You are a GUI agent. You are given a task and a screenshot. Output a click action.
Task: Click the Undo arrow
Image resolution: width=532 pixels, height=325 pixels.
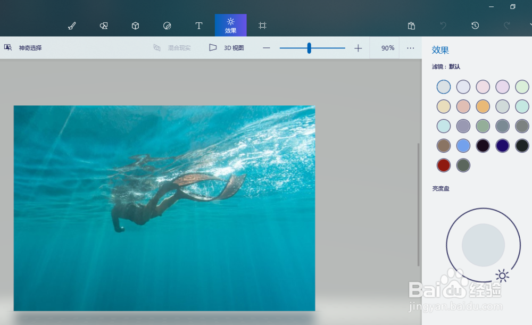click(443, 26)
